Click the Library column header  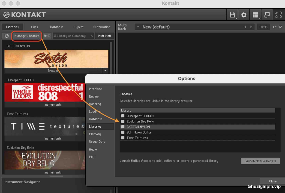(x=198, y=110)
